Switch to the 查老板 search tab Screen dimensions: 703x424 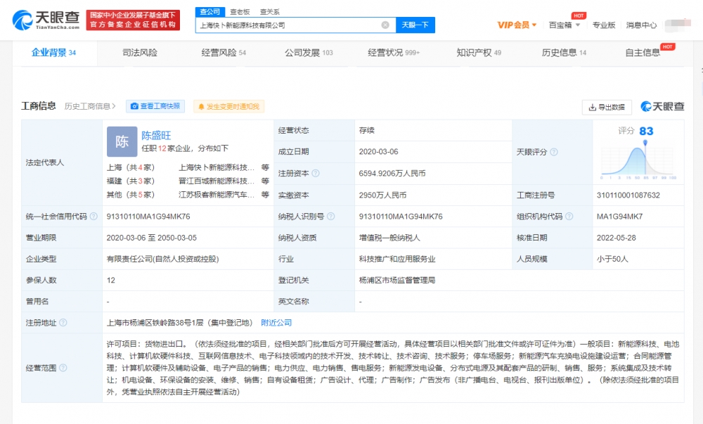click(x=240, y=12)
